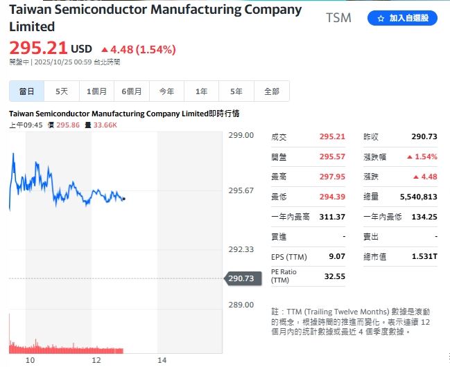Click the 總市值 1.531T value

click(424, 257)
